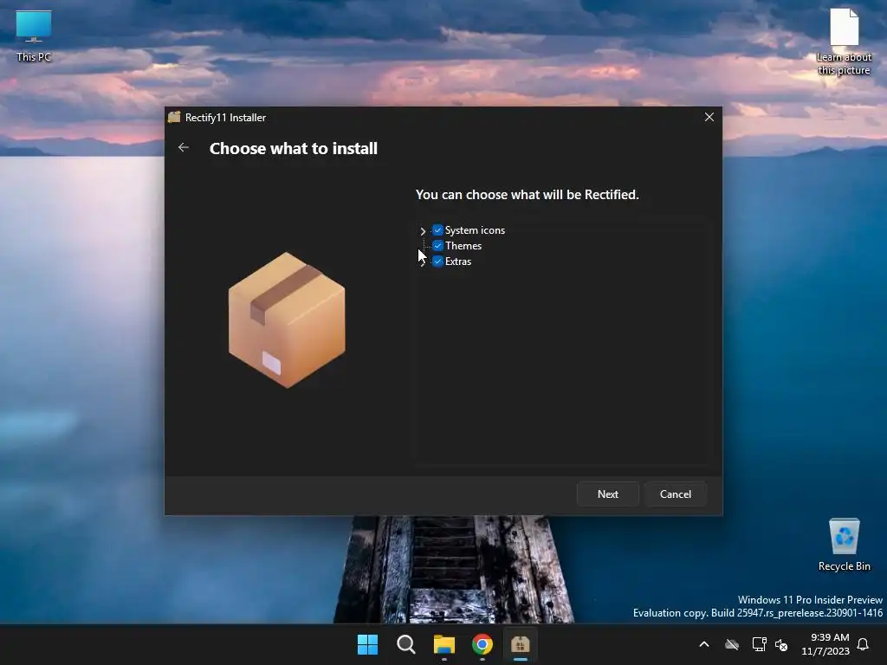
Task: Uncheck the Themes checkbox
Action: (x=437, y=245)
